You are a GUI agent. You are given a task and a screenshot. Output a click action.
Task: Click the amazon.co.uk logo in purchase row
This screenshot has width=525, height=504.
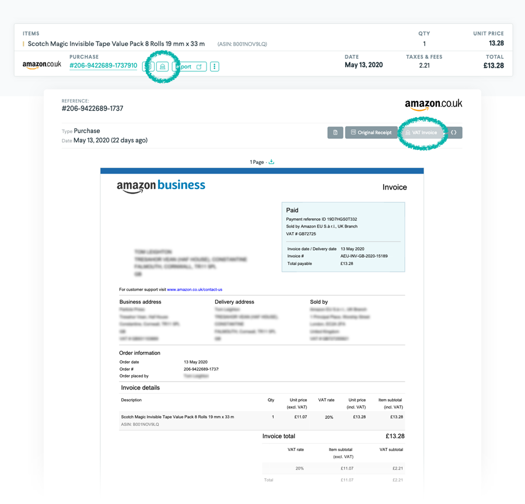(42, 65)
